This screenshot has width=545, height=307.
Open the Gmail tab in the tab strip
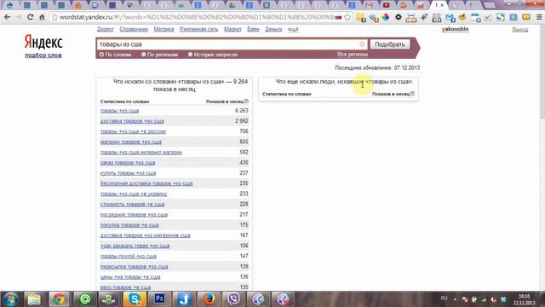click(x=369, y=5)
